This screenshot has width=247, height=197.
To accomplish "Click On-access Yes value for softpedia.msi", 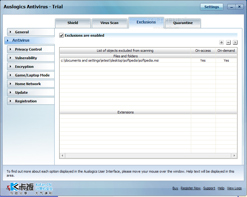I will pos(203,60).
